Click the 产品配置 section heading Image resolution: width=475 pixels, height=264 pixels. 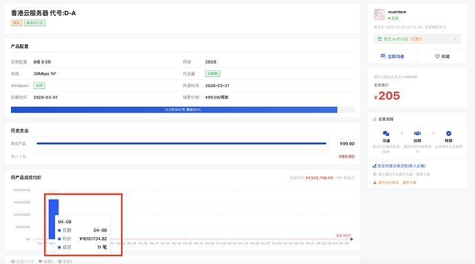point(20,46)
